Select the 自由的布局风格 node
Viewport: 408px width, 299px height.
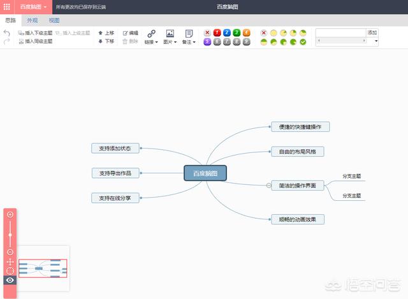pyautogui.click(x=298, y=152)
